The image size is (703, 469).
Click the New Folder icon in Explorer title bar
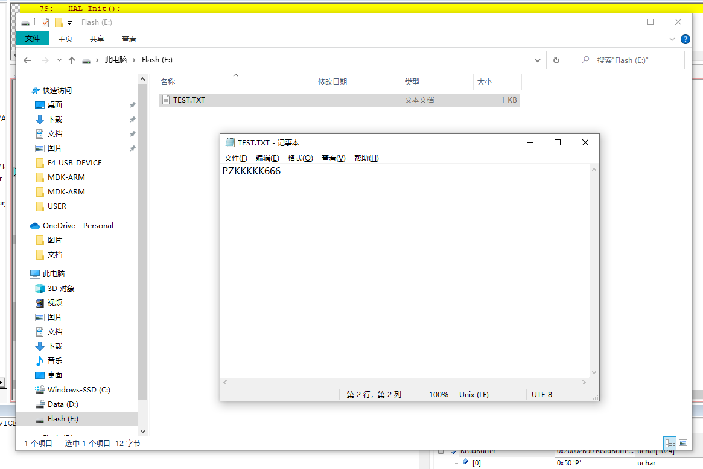click(x=59, y=22)
